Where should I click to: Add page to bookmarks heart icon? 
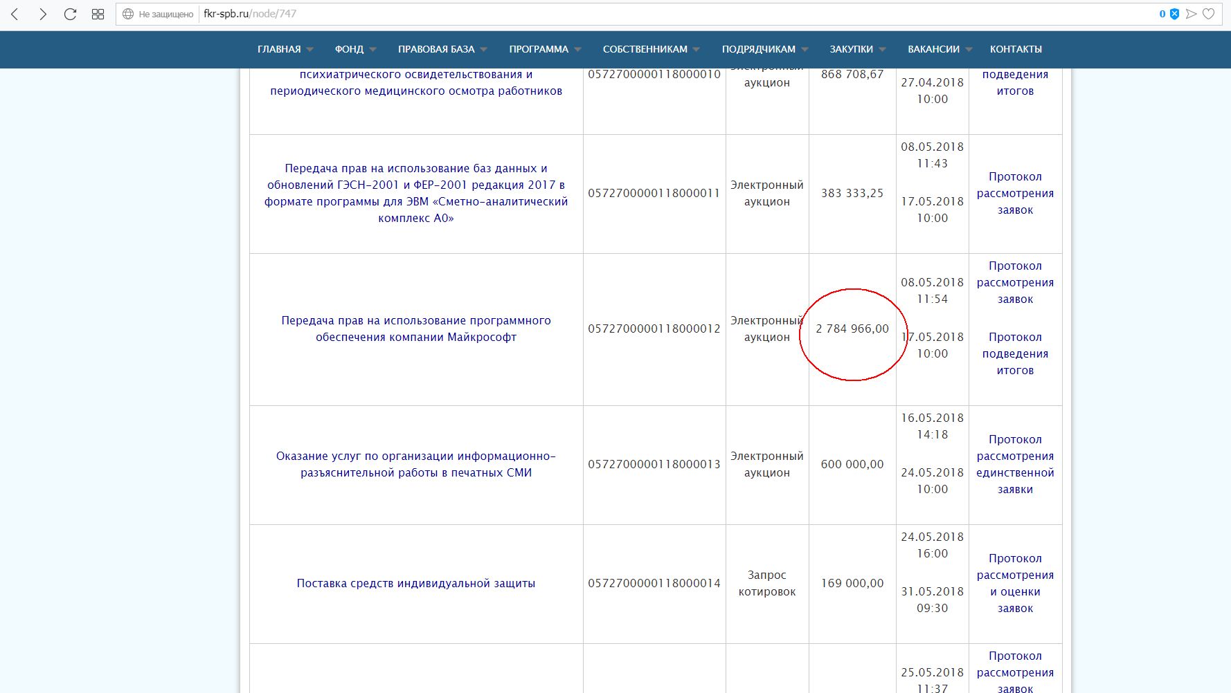[x=1208, y=14]
